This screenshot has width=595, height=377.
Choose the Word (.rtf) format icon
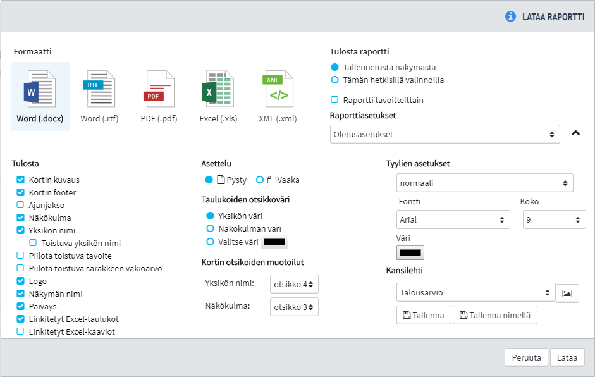pos(99,90)
